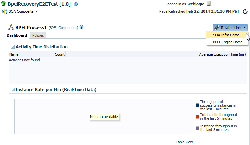Screen dimensions: 250x145
Task: Collapse the Activity Time Distribution section
Action: point(13,47)
